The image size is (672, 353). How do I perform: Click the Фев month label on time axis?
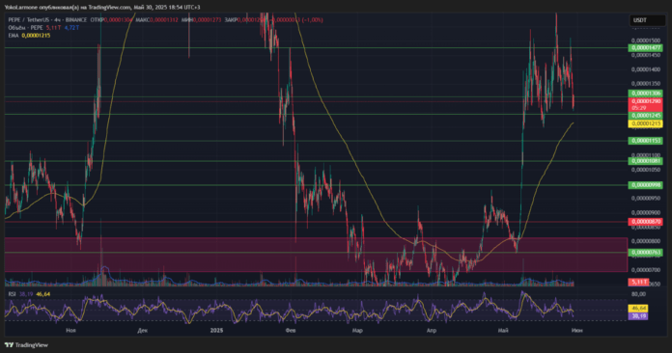click(291, 330)
